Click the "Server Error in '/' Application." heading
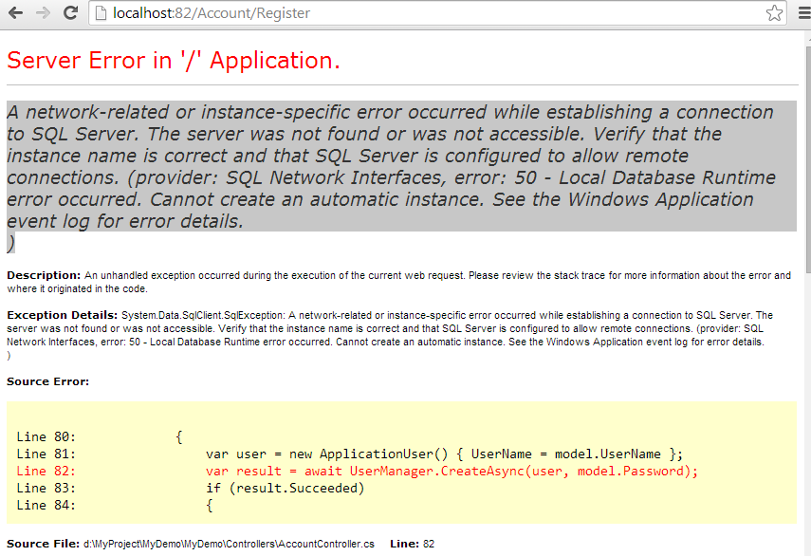The image size is (811, 556). click(174, 61)
